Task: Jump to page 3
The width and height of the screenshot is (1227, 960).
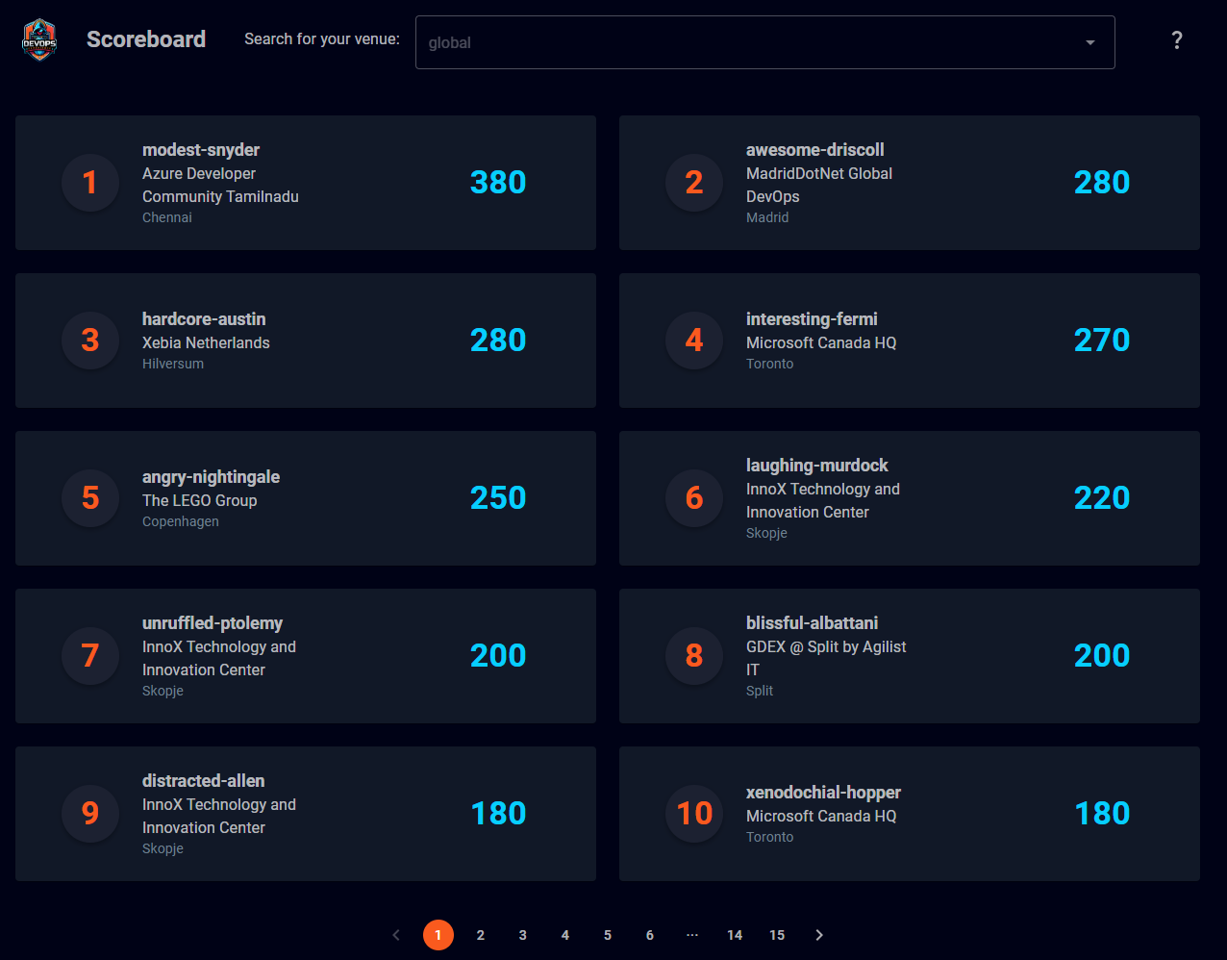Action: tap(523, 935)
